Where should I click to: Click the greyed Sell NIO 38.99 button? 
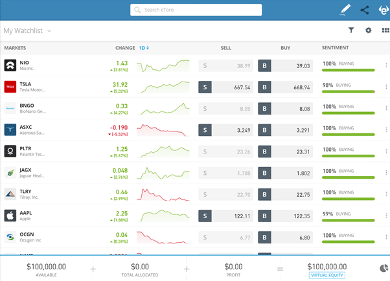tap(226, 65)
